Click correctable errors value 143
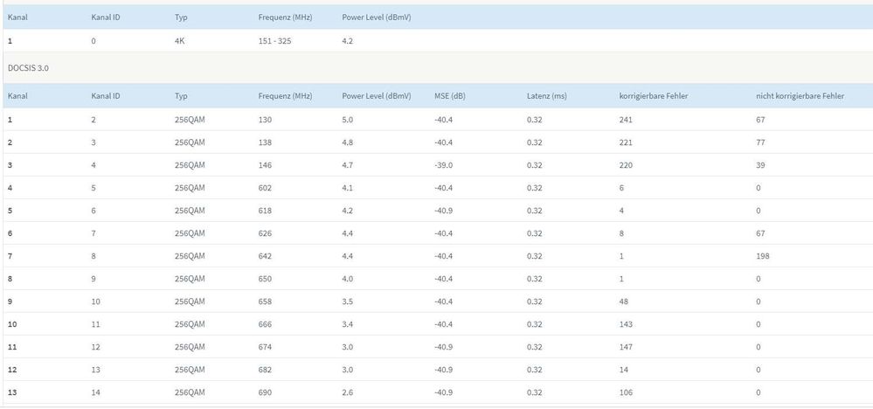The height and width of the screenshot is (409, 873). pos(626,324)
